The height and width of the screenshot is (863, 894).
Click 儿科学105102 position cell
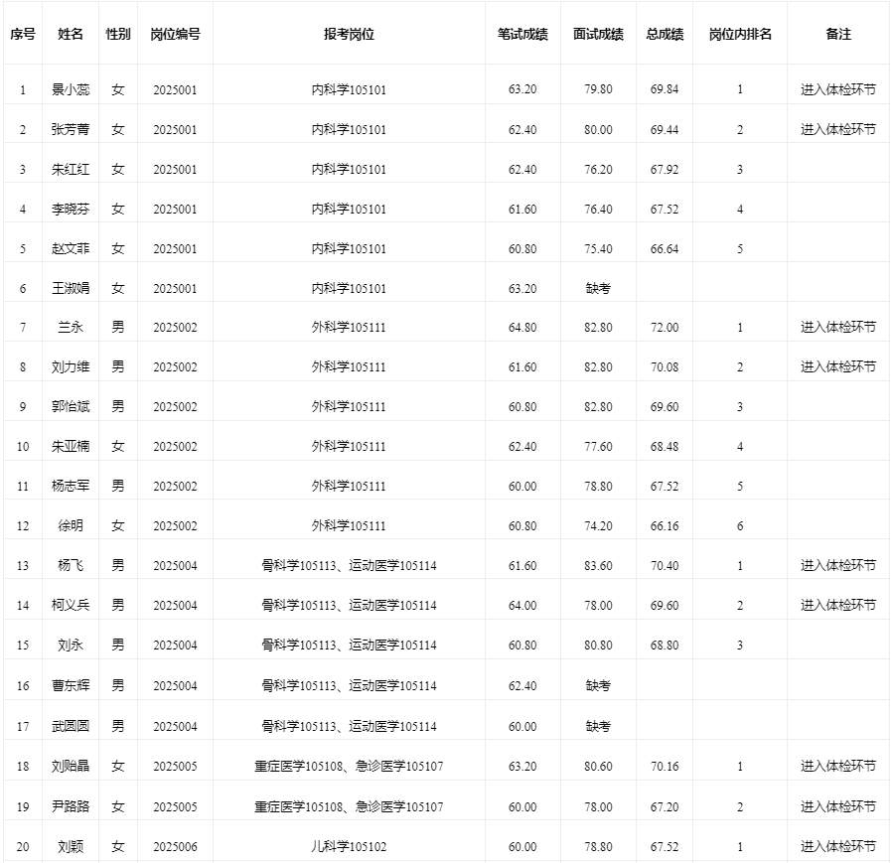[x=349, y=847]
